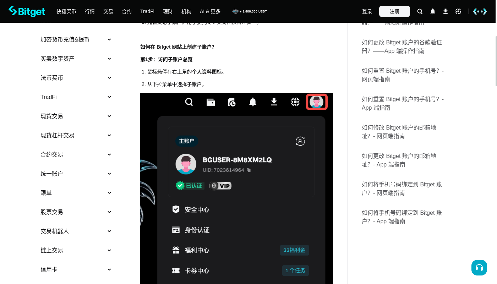Select 现货交易 sidebar category

52,116
